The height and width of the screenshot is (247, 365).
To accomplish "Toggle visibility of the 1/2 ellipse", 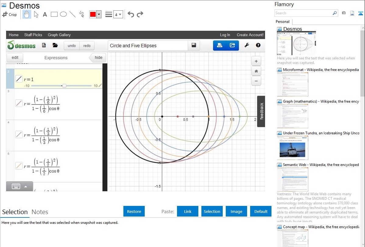I will [19, 165].
